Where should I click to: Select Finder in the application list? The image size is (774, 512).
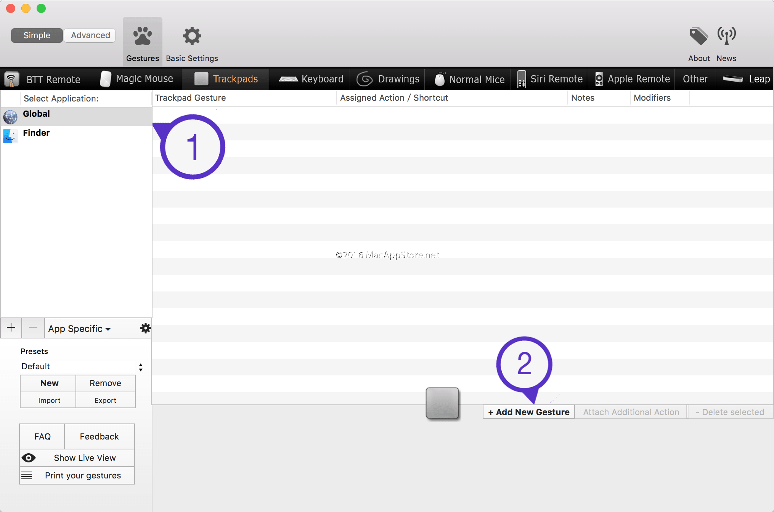[x=36, y=133]
